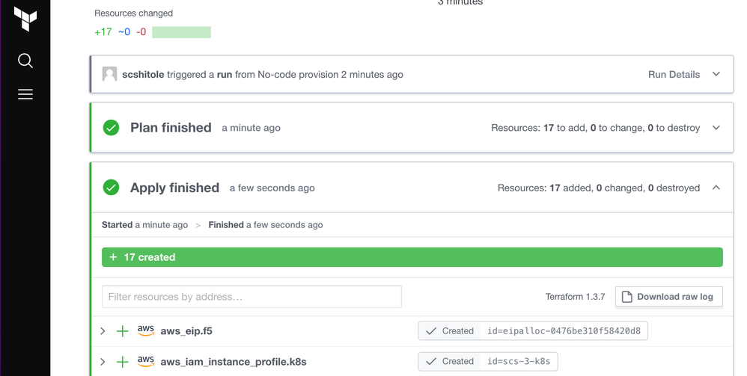
Task: Collapse the Apply finished section
Action: (x=716, y=188)
